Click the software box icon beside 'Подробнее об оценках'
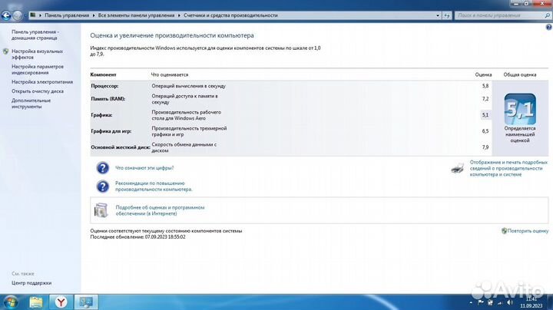The height and width of the screenshot is (310, 553). [x=101, y=209]
